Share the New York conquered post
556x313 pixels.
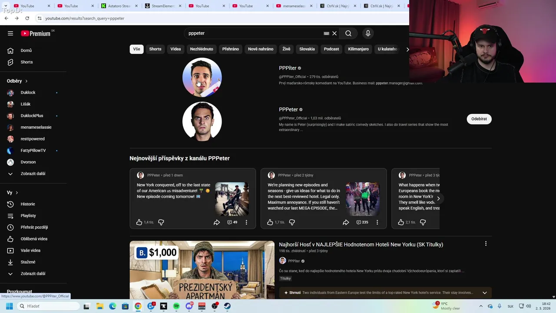(x=216, y=222)
